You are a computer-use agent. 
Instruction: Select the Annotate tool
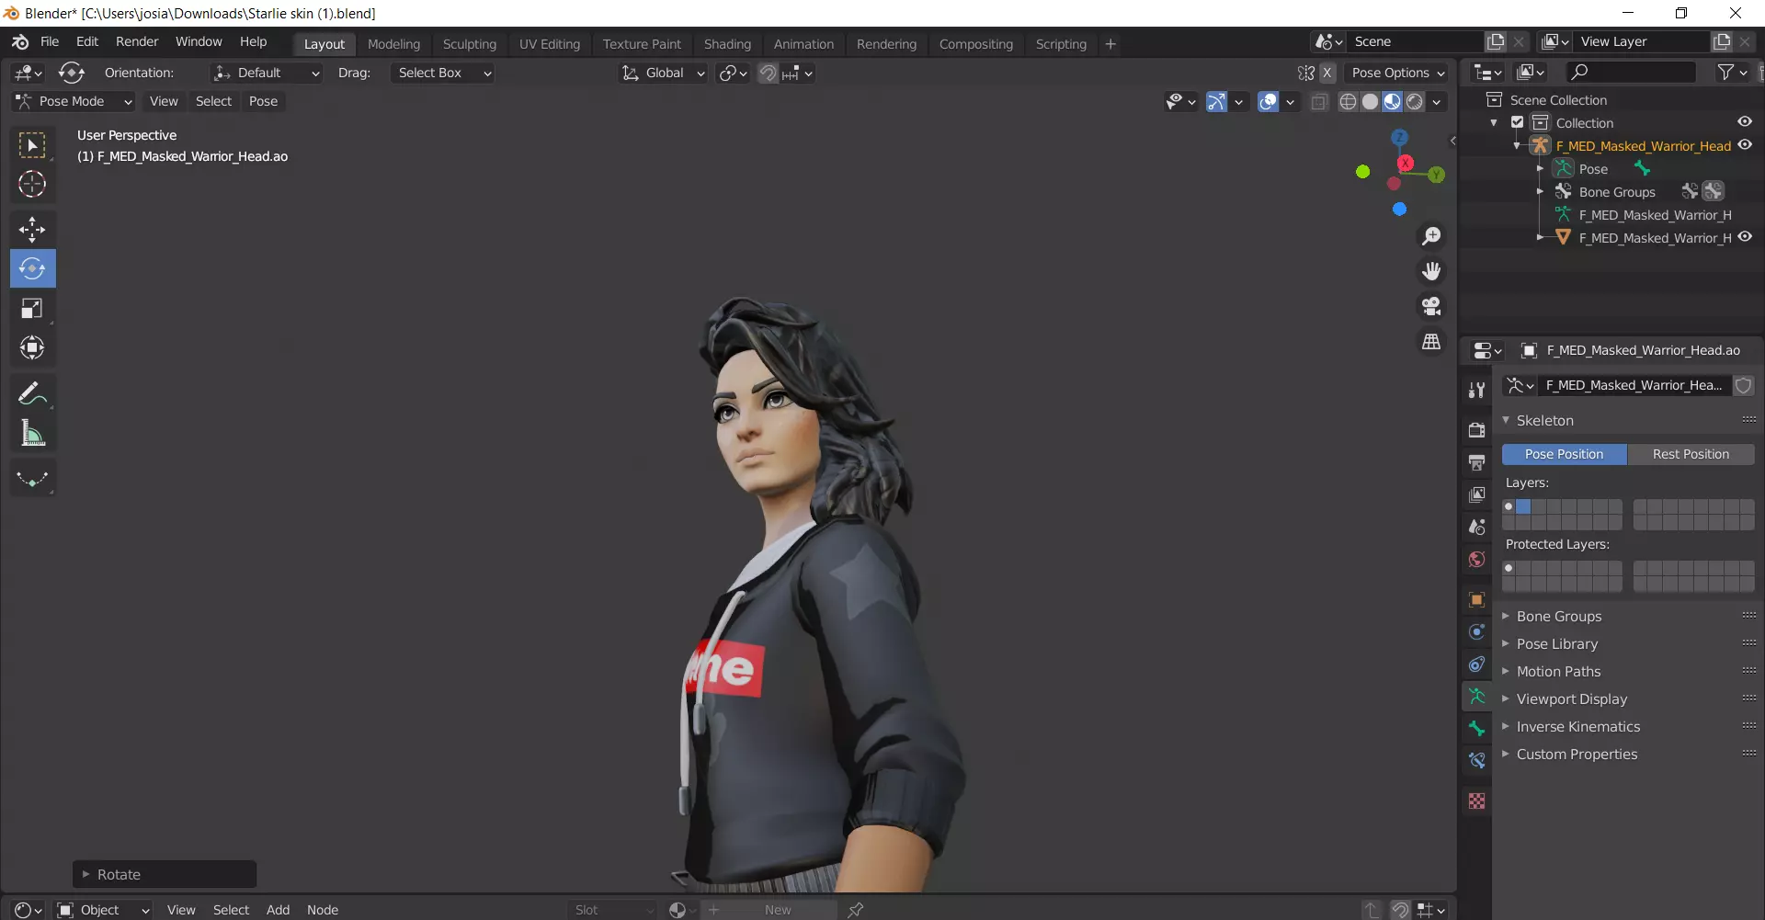32,393
